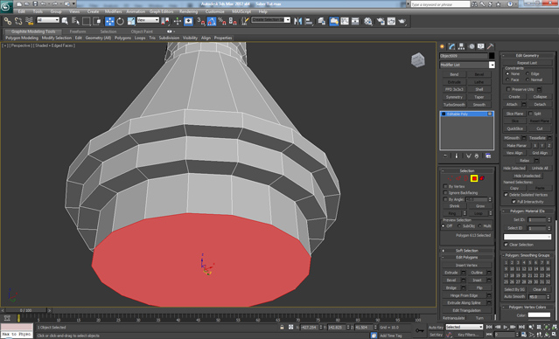Switch to the Object Paint ribbon tab

142,31
